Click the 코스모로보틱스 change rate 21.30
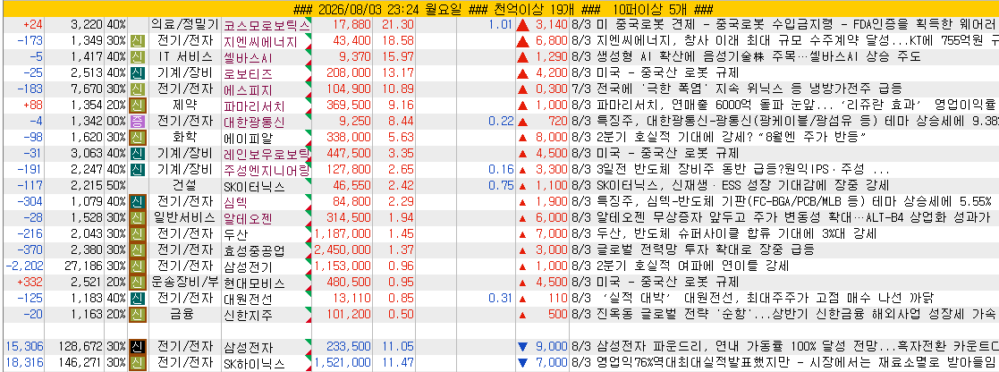Viewport: 999px width, 372px height. coord(398,25)
